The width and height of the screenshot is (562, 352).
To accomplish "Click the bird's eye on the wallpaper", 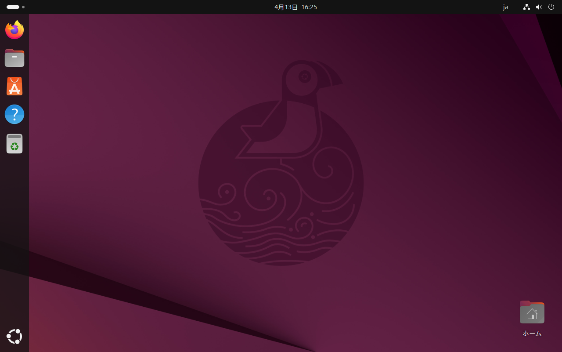I will [304, 77].
